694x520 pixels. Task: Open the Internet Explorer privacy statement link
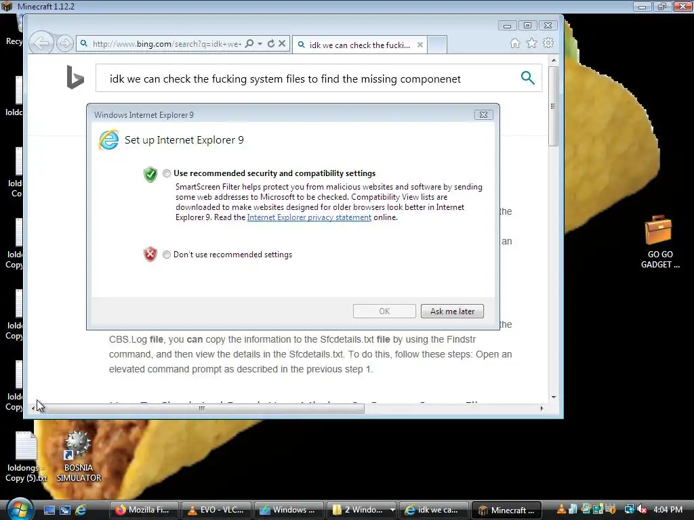click(x=309, y=217)
